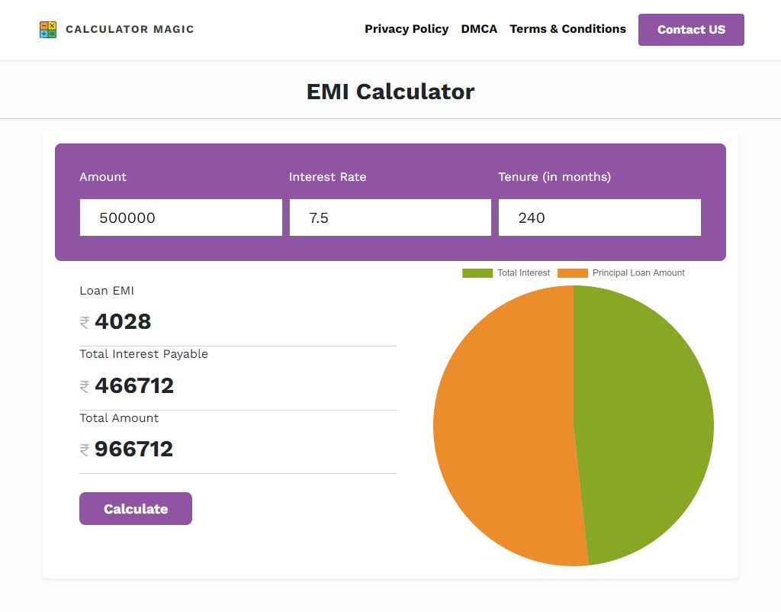Click the Interest Rate field label

tap(328, 177)
